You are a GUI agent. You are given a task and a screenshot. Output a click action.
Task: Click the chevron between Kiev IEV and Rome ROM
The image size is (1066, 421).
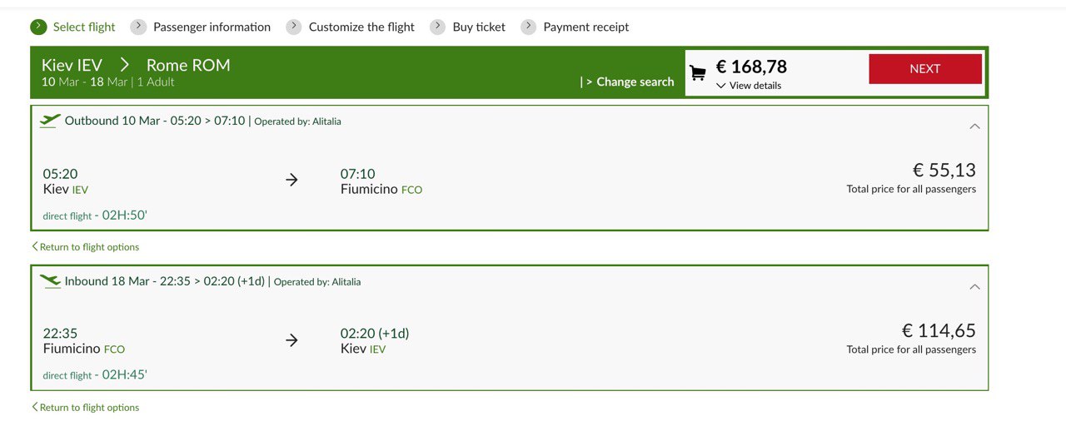(x=124, y=65)
